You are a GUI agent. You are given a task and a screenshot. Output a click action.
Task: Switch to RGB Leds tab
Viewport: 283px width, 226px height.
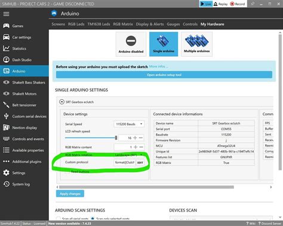[76, 24]
